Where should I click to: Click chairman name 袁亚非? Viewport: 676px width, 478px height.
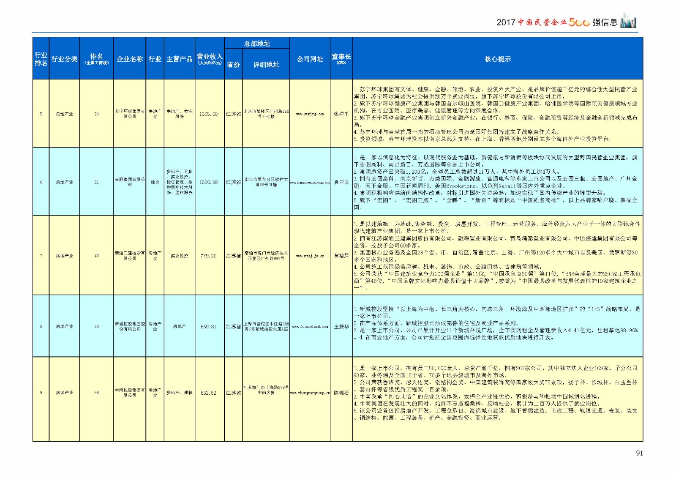[341, 182]
